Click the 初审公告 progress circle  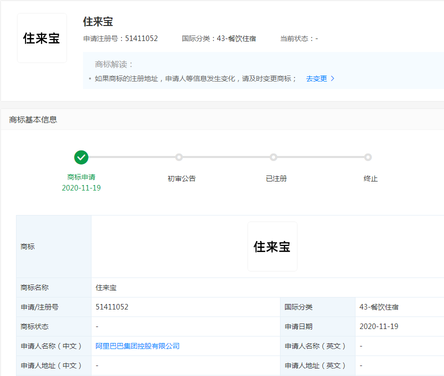coord(179,157)
